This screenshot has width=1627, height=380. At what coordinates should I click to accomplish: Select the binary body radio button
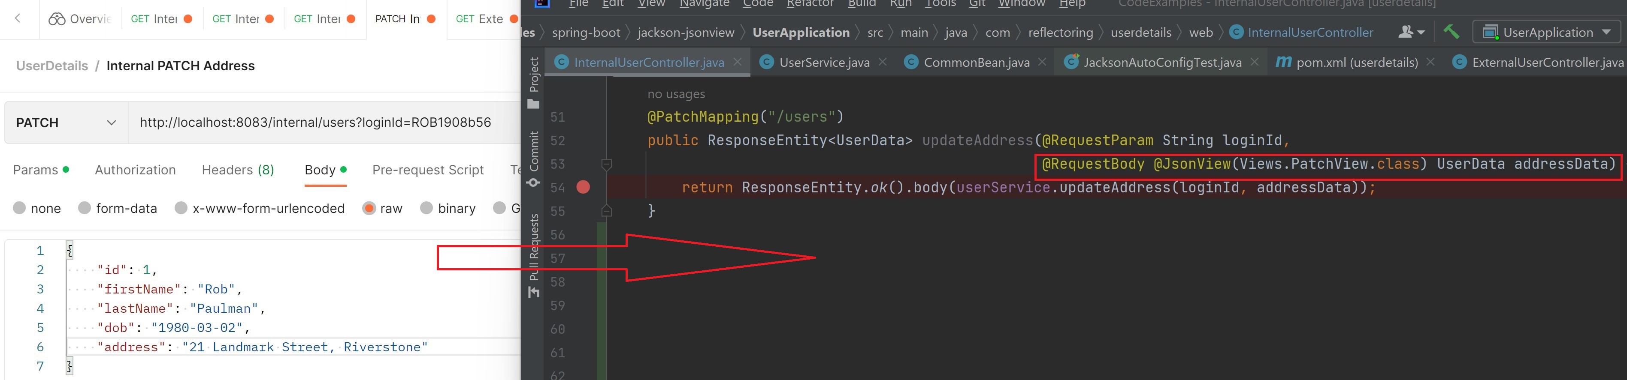coord(426,208)
